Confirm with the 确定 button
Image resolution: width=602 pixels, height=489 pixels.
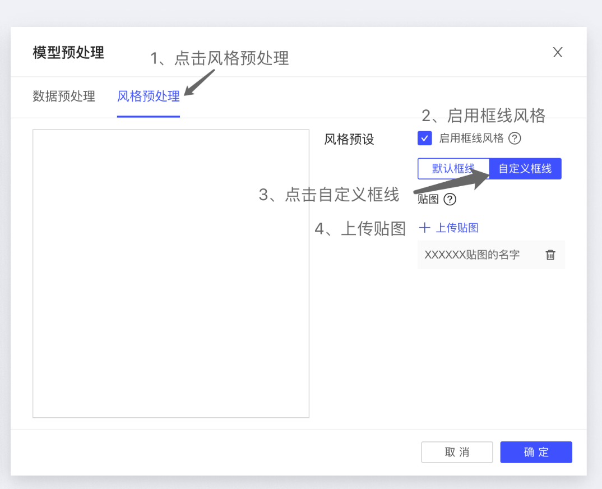pos(536,452)
